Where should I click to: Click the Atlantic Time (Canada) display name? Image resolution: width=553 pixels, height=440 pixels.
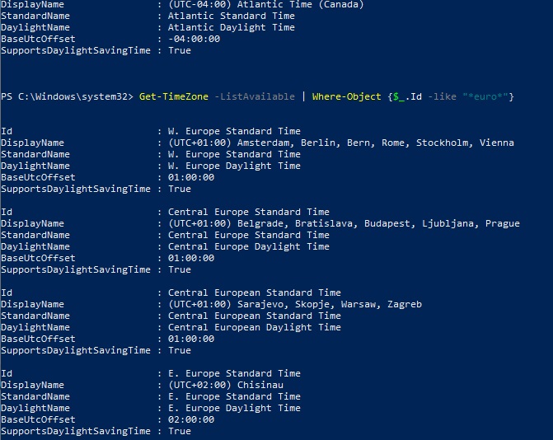(x=259, y=4)
